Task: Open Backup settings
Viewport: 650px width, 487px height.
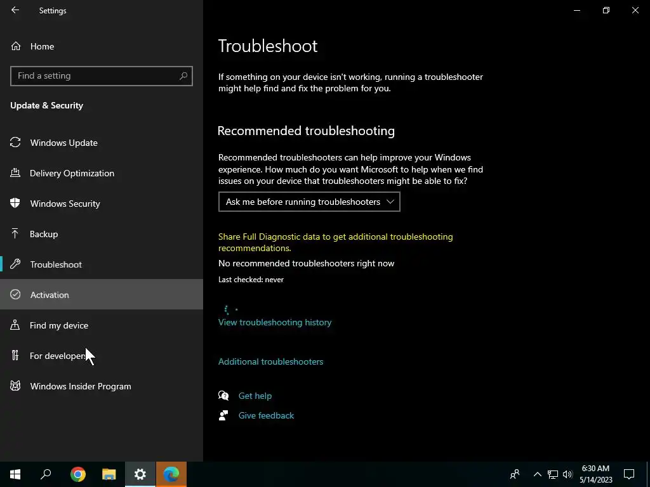Action: [102, 234]
